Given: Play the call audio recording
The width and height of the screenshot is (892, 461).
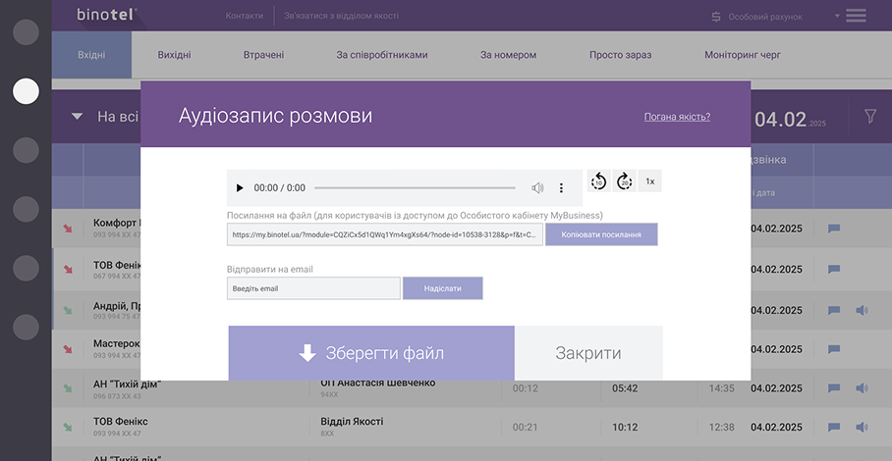Looking at the screenshot, I should tap(240, 187).
